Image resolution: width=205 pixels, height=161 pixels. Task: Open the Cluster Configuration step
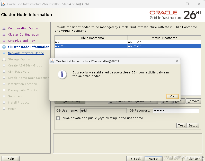[x=23, y=35]
